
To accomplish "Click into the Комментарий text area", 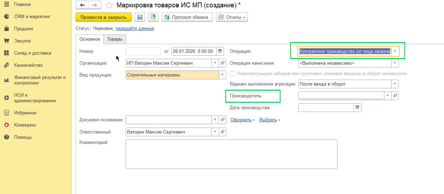I will coord(231,154).
